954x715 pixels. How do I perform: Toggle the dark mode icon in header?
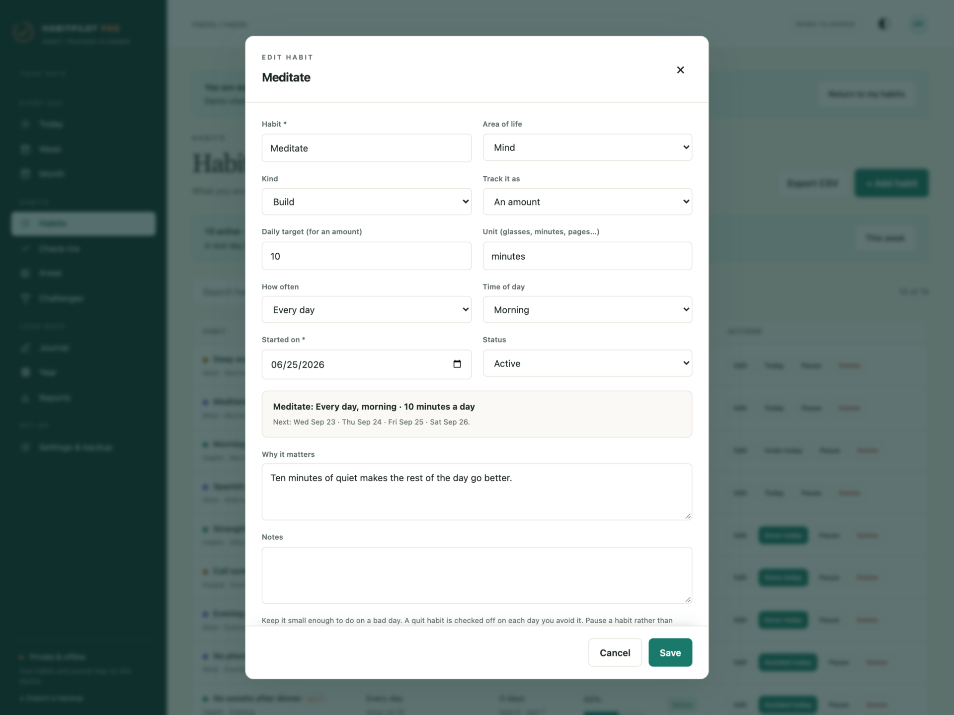(x=883, y=24)
